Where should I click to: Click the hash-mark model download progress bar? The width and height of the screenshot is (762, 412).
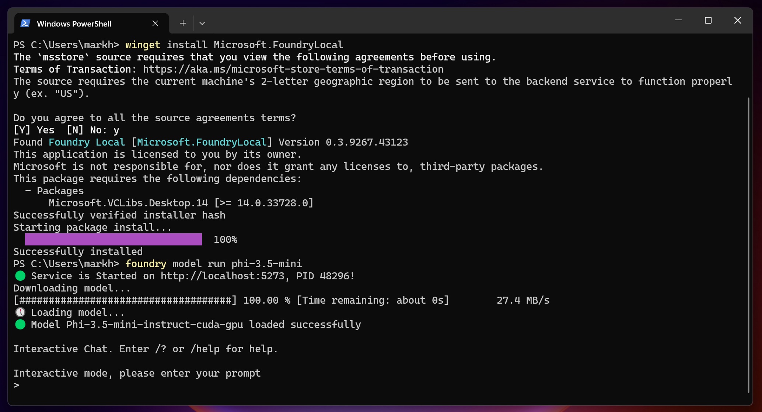[125, 300]
